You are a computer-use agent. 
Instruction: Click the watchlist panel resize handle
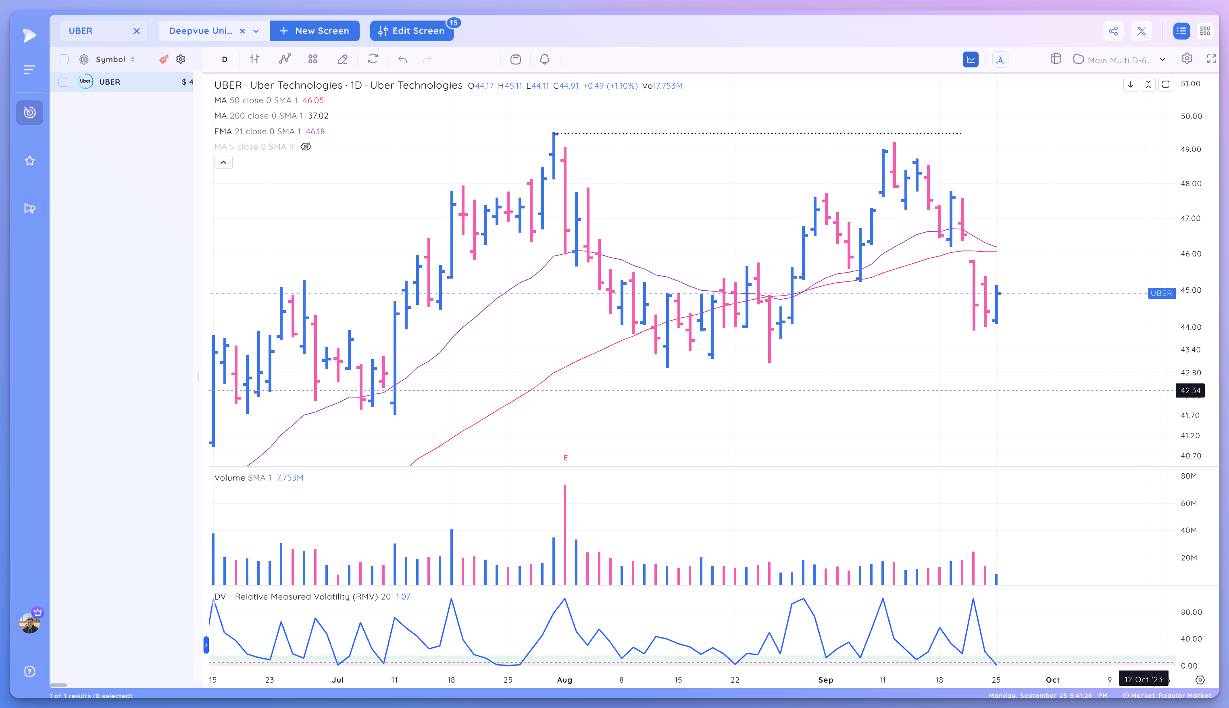(198, 376)
